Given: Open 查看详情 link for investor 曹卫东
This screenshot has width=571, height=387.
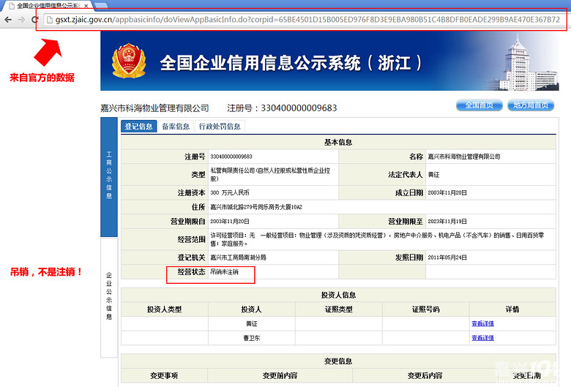Looking at the screenshot, I should pos(482,338).
